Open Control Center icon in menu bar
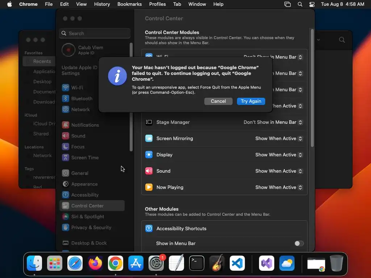 click(x=312, y=4)
